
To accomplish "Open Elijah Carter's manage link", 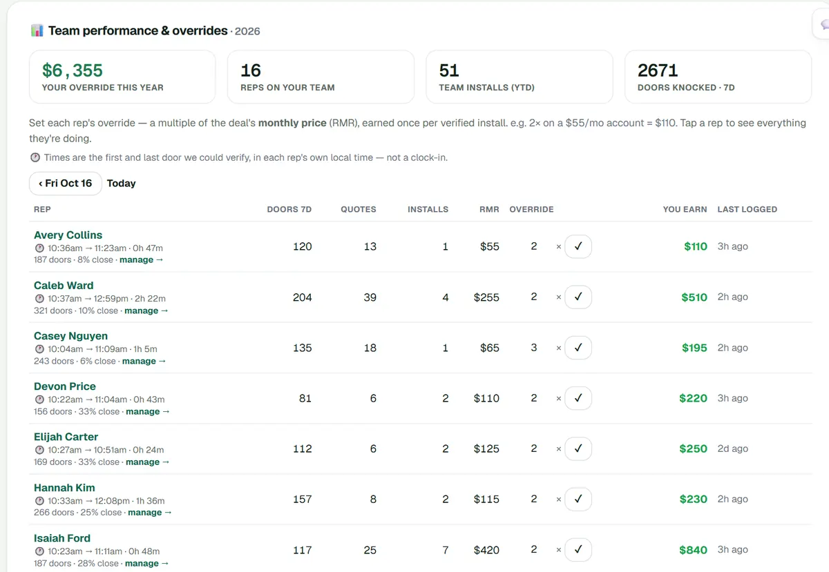I will [x=148, y=462].
